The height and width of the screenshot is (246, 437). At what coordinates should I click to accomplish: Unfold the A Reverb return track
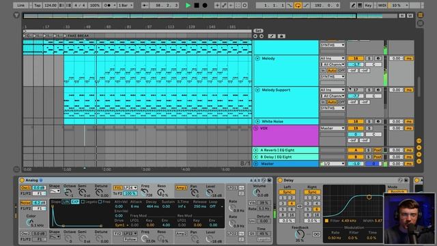pyautogui.click(x=256, y=150)
